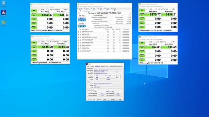209x117 pixels.
Task: Open Disk menu in CrystalDiskInfo
Action: 93,6
